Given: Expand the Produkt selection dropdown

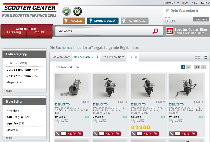Looking at the screenshot, I should (39, 34).
